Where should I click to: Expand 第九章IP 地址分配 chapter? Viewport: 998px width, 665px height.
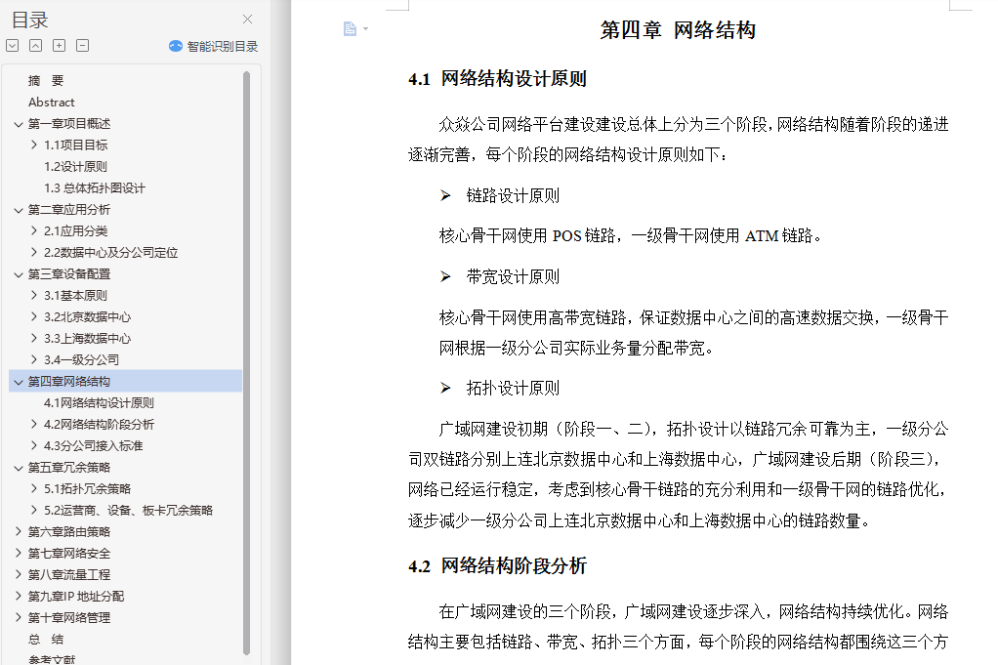19,597
